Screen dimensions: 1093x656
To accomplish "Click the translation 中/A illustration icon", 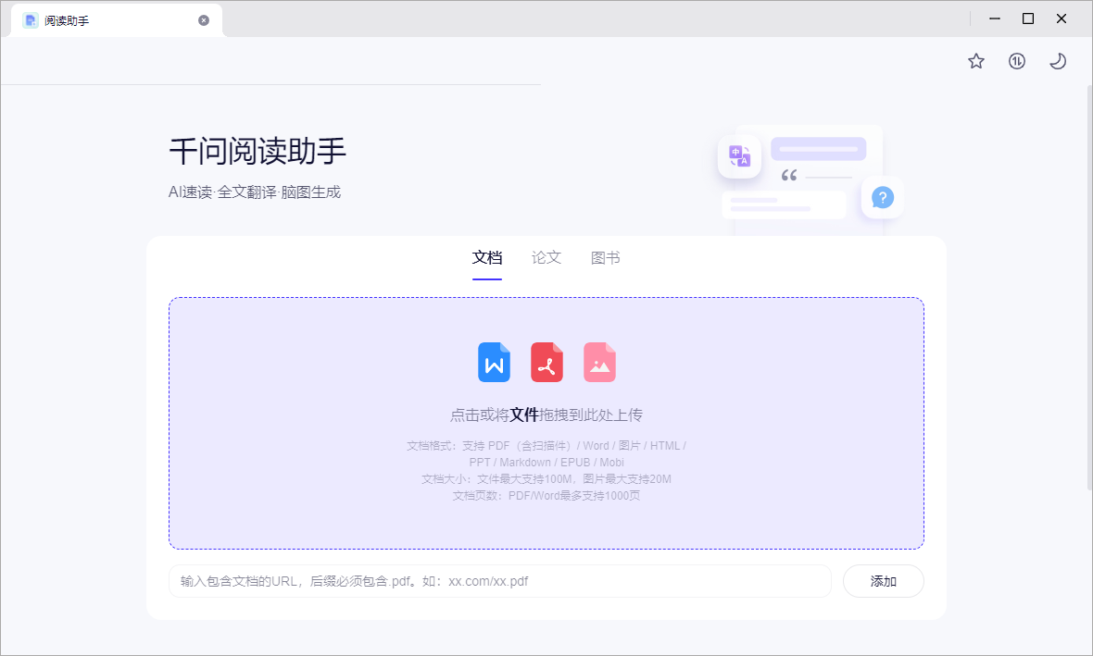I will click(739, 156).
